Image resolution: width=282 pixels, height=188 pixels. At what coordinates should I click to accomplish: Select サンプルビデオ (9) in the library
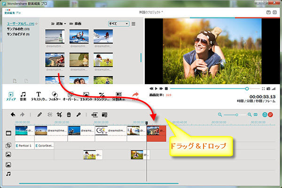coord(18,34)
